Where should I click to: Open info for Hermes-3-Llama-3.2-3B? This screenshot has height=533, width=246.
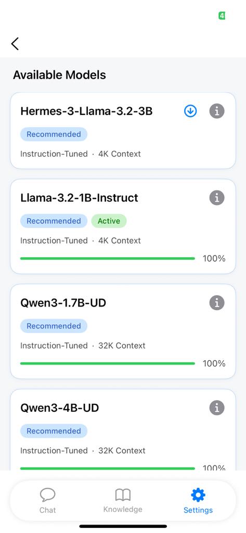coord(217,111)
